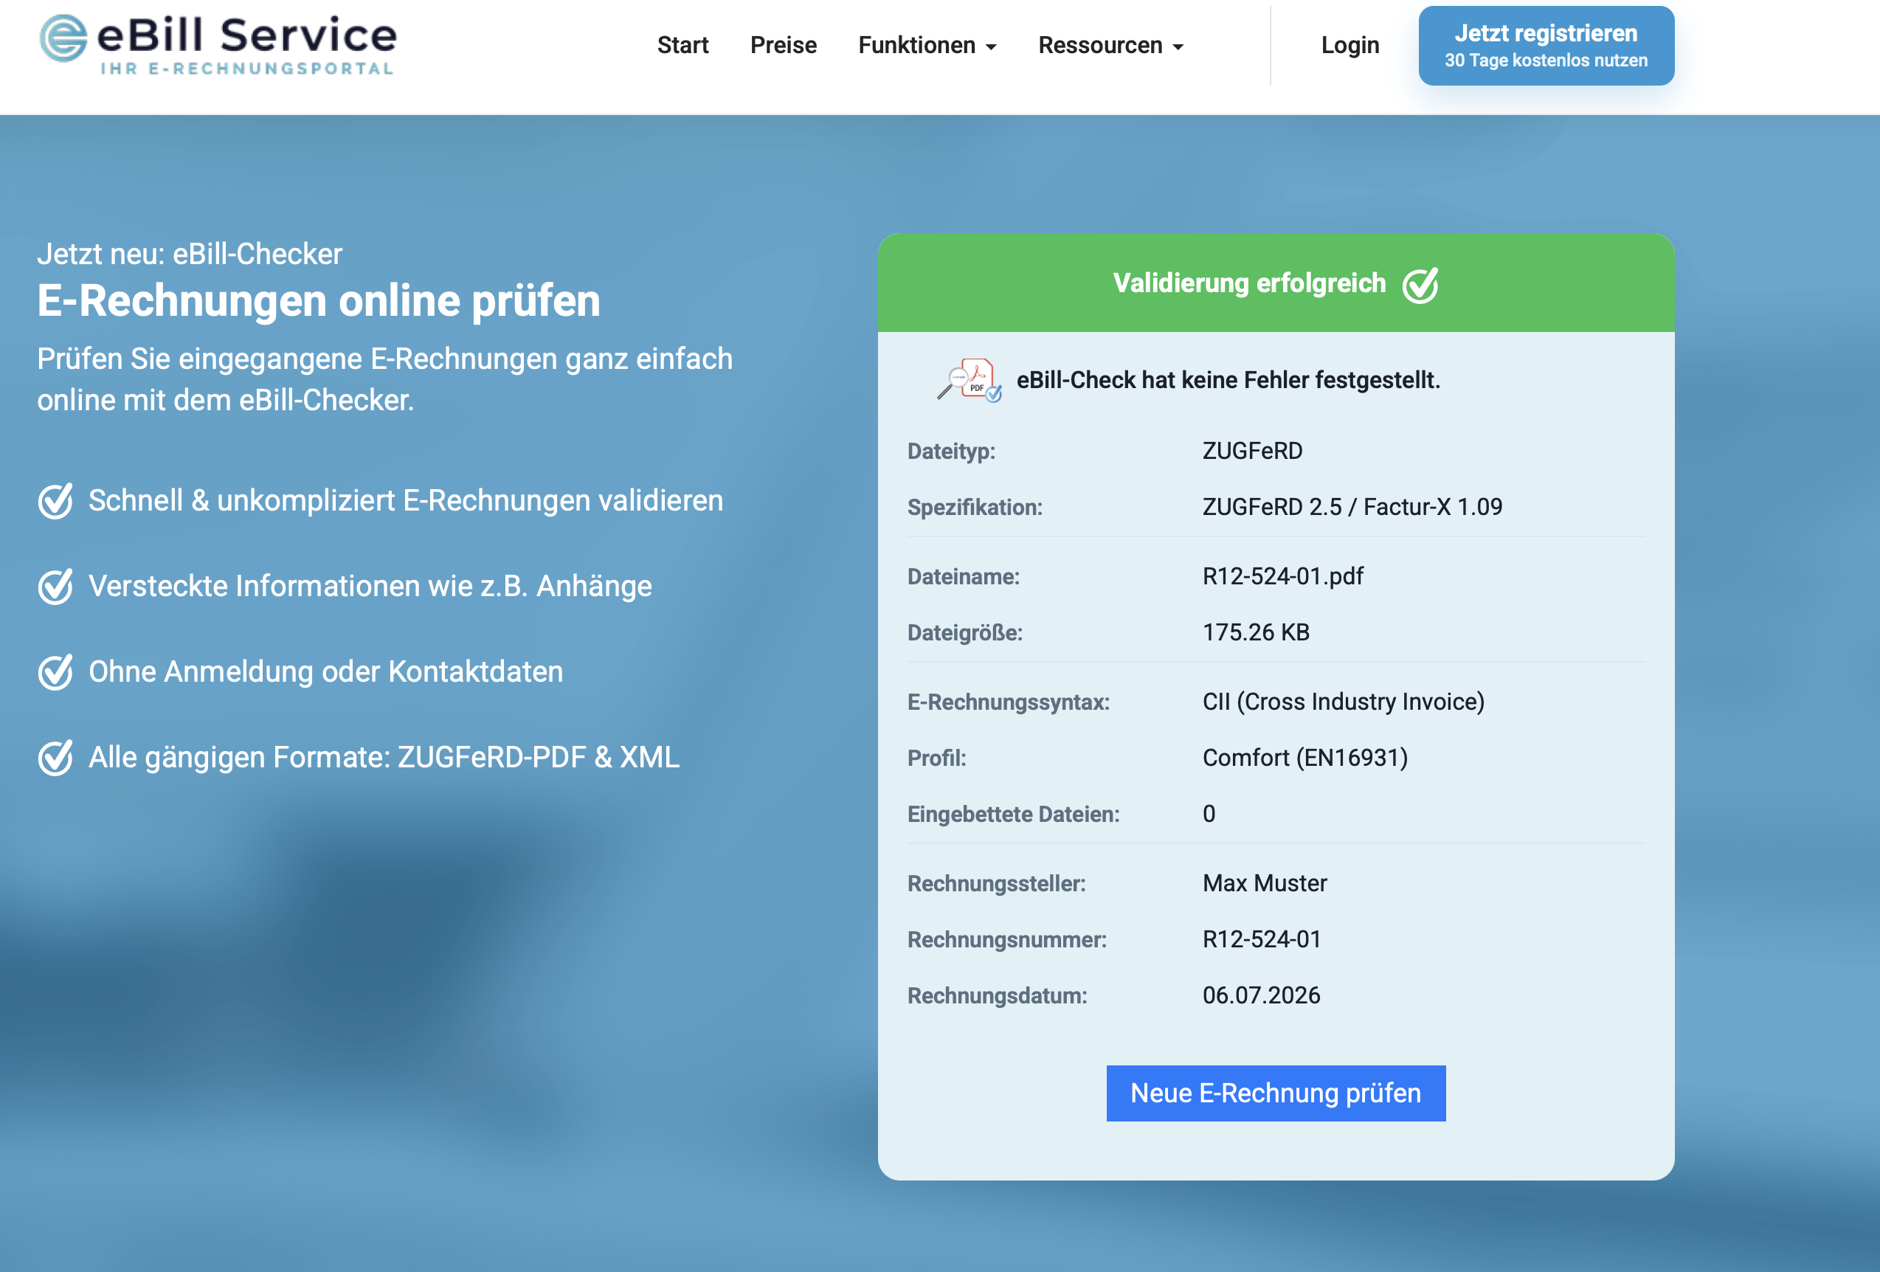
Task: Click the Dateityp: label
Action: pyautogui.click(x=951, y=452)
